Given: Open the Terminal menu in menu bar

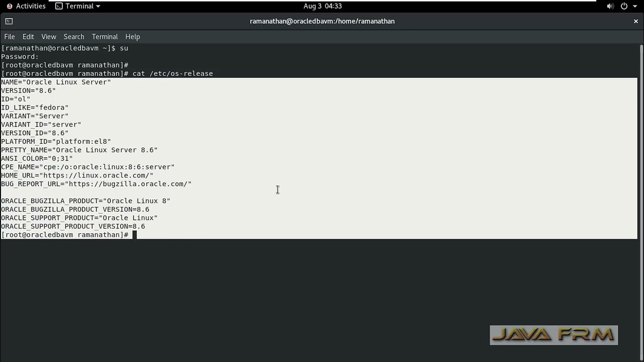Looking at the screenshot, I should point(105,37).
